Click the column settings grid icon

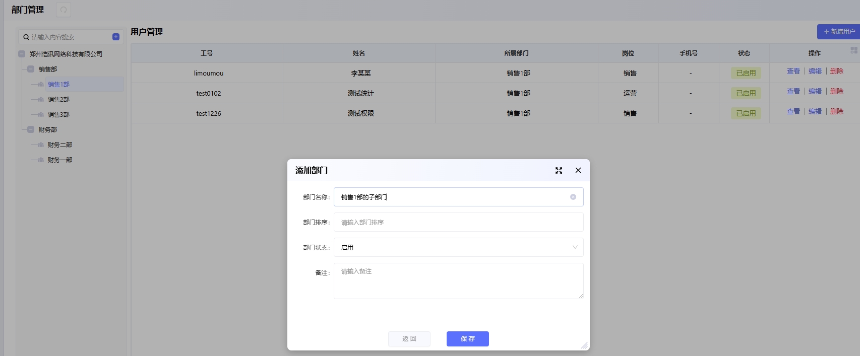click(x=853, y=50)
